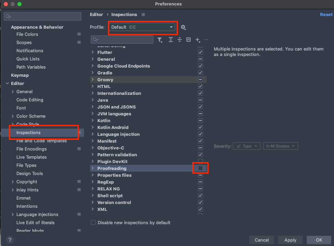Click the project icon beside Scopes
This screenshot has height=246, width=334.
tap(79, 42)
